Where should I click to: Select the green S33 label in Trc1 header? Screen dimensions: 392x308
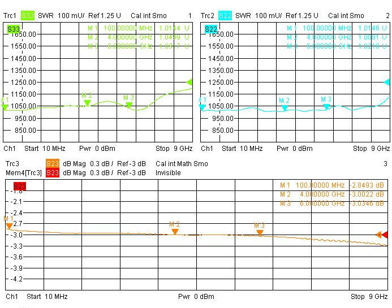coord(28,15)
